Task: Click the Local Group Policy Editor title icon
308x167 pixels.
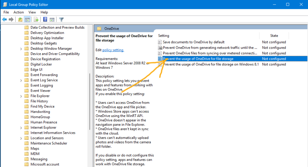Action: point(5,4)
